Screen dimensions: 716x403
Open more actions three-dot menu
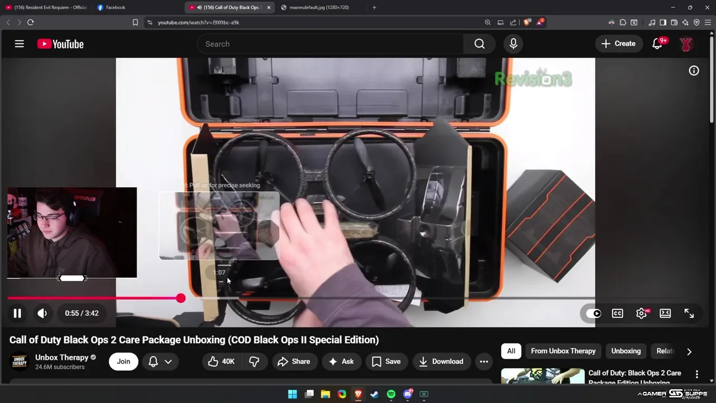484,362
